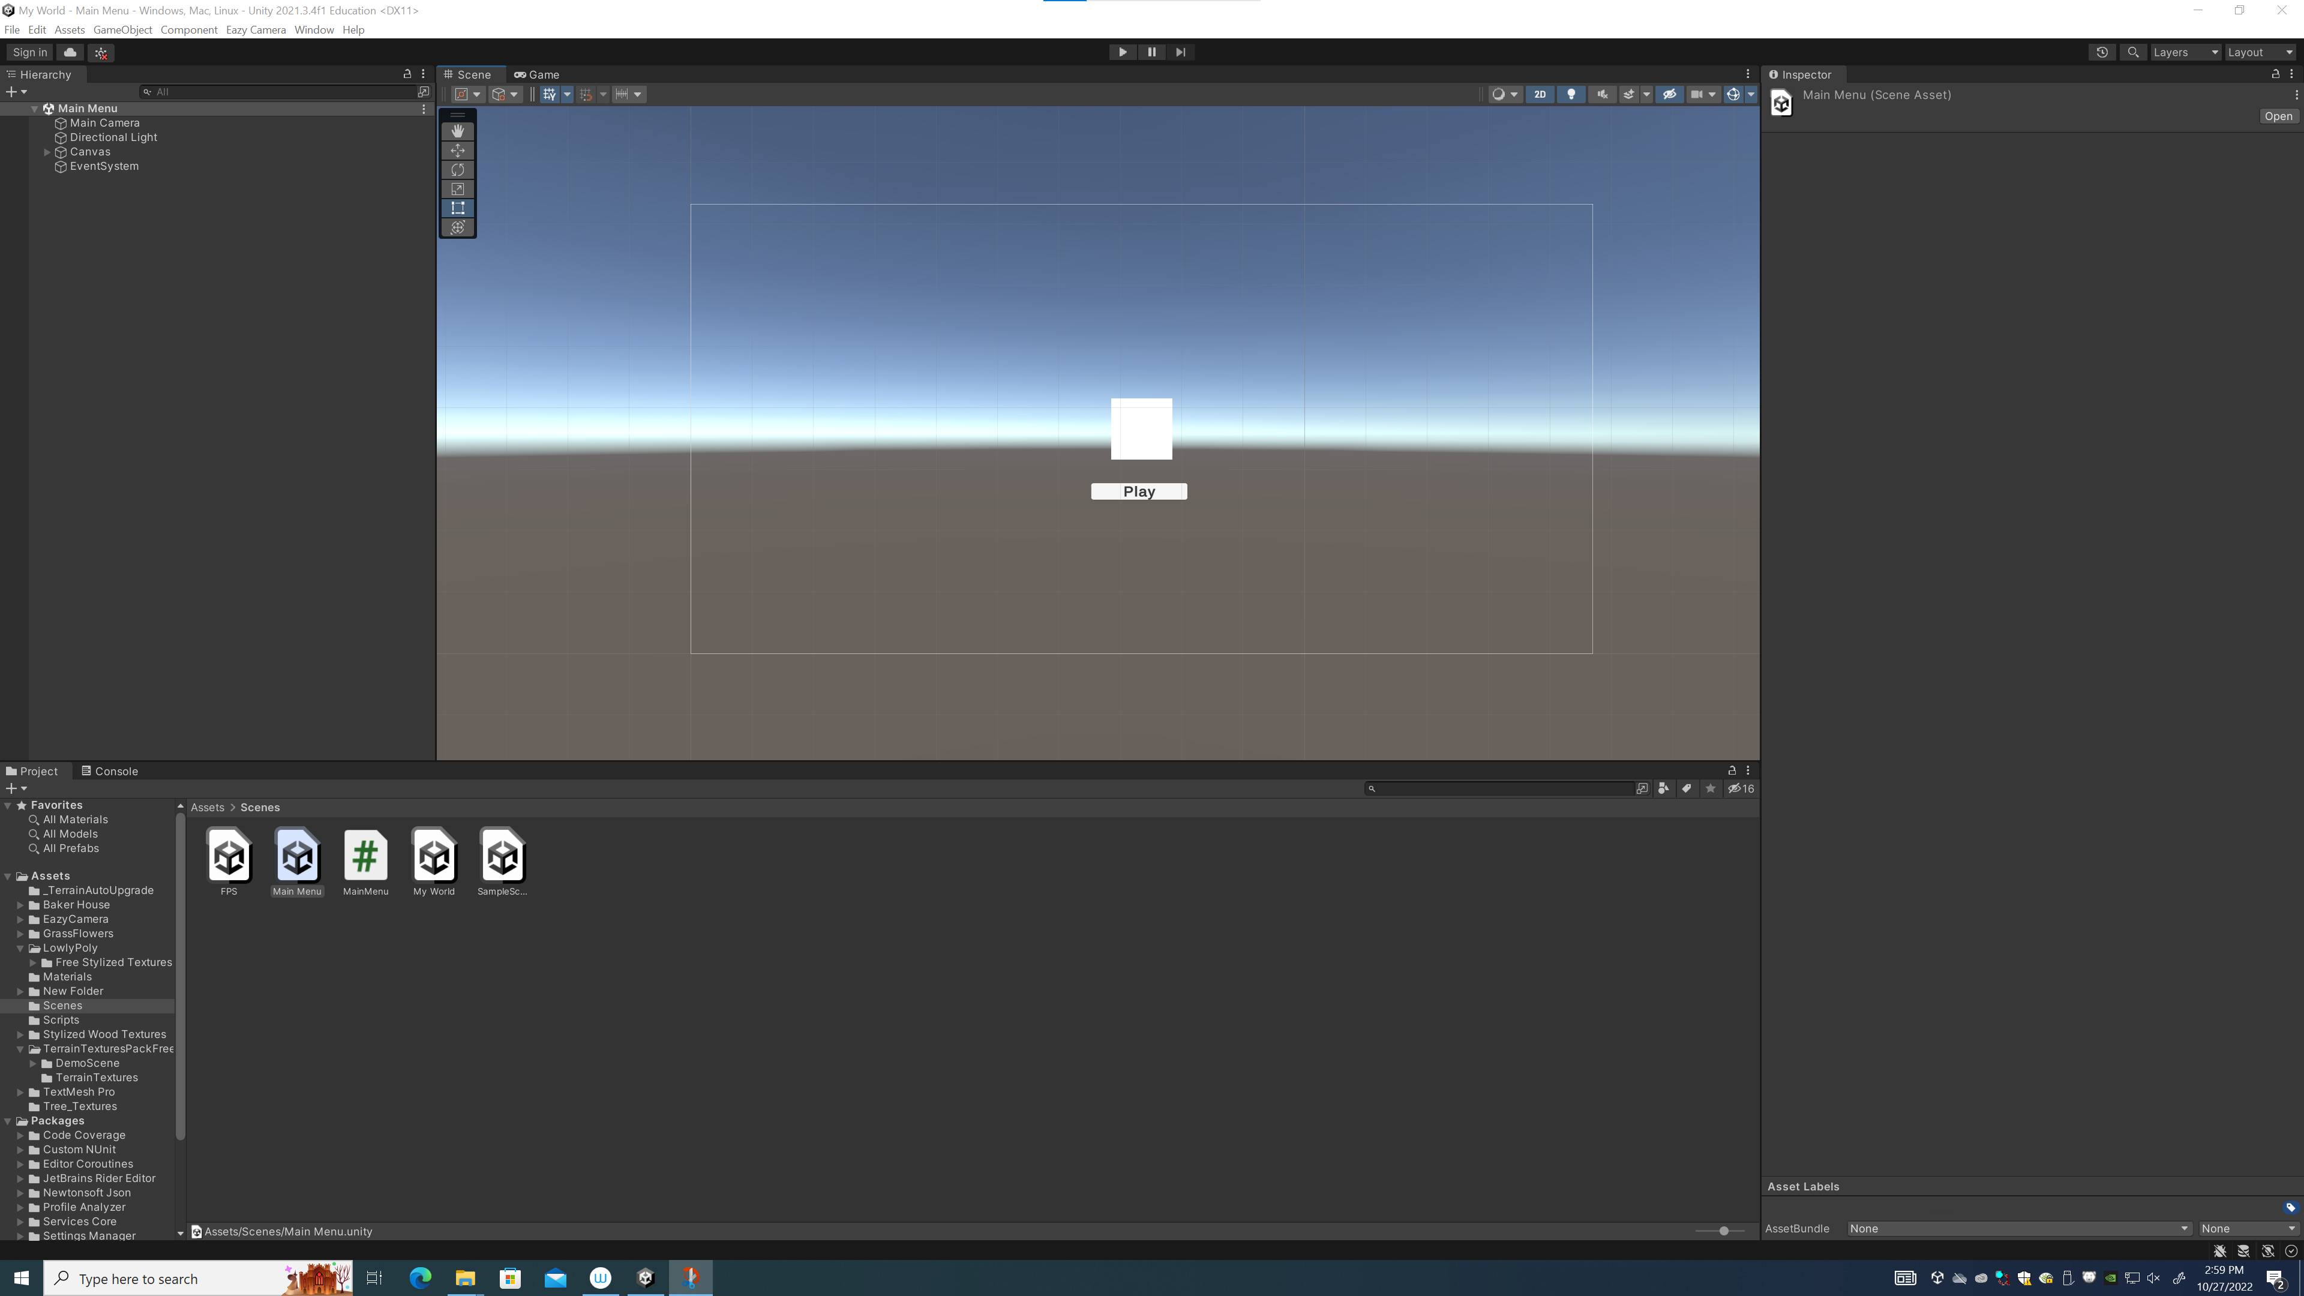Open the AssetBundle name dropdown
This screenshot has width=2304, height=1296.
pos(2018,1228)
